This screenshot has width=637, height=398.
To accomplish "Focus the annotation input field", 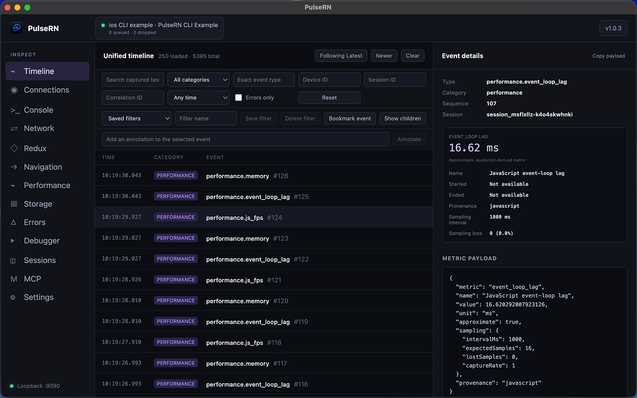I will pos(245,139).
